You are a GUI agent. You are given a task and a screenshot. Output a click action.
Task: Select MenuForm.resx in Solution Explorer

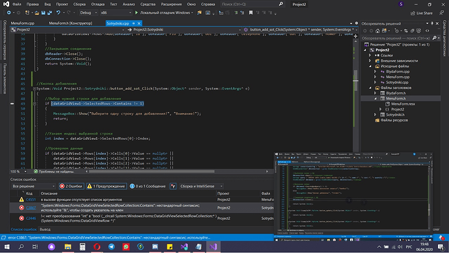(x=403, y=104)
